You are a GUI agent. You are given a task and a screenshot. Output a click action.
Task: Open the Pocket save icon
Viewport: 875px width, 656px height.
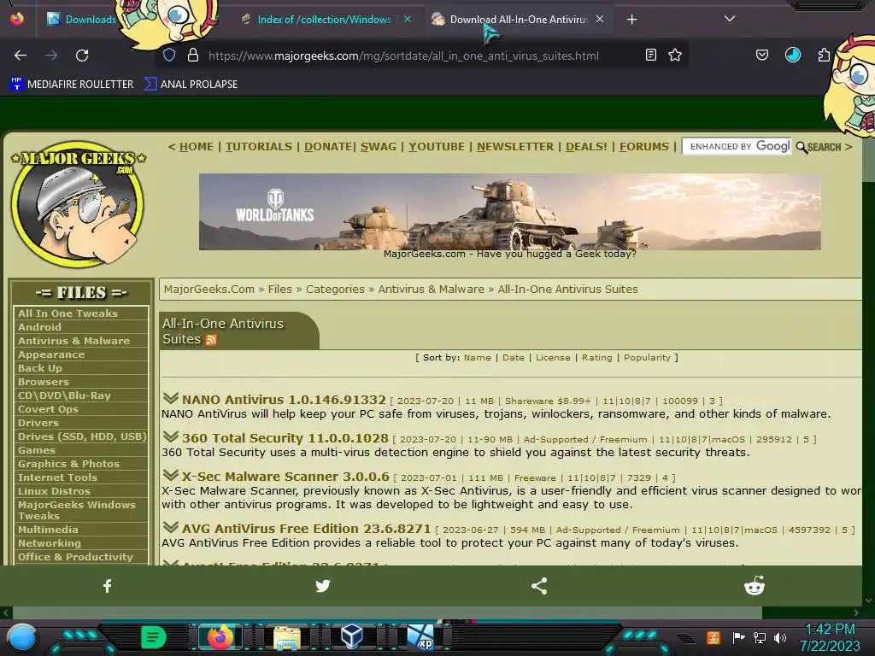tap(761, 55)
